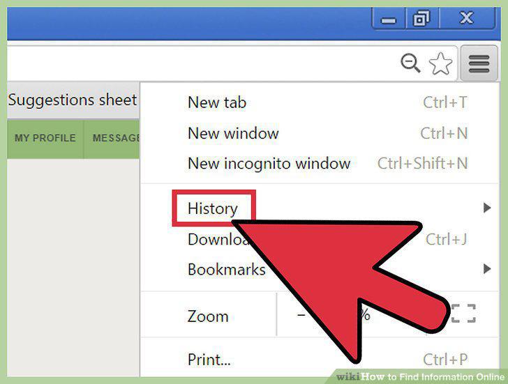508x384 pixels.
Task: Decrease zoom with the minus button
Action: (x=301, y=314)
